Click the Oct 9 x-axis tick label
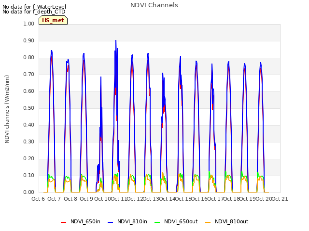309x231 pixels. 86,199
